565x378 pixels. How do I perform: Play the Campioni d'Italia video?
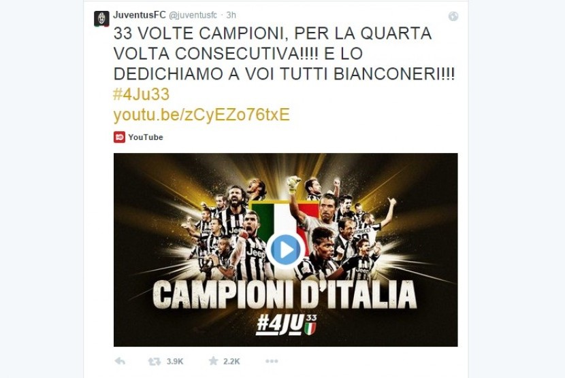[x=285, y=250]
